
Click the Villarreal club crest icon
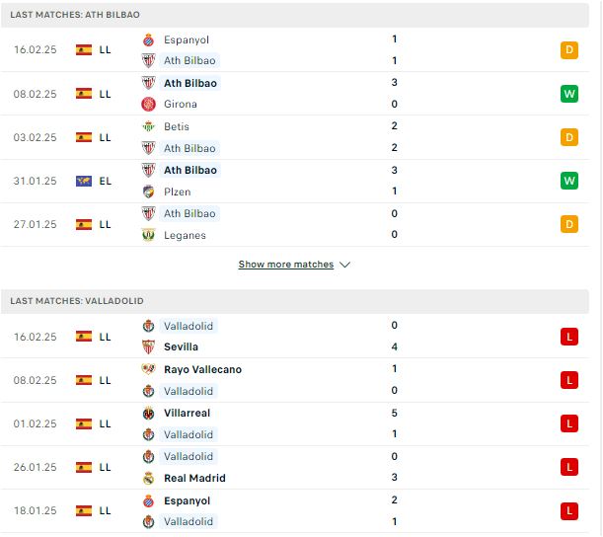pyautogui.click(x=148, y=414)
